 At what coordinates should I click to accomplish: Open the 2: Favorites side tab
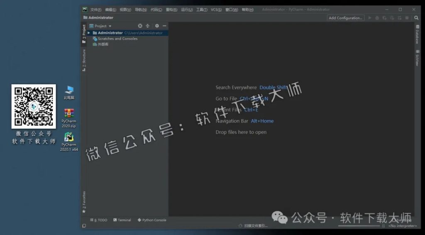(x=84, y=202)
